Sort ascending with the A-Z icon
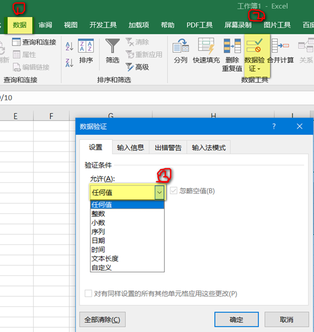 [69, 46]
